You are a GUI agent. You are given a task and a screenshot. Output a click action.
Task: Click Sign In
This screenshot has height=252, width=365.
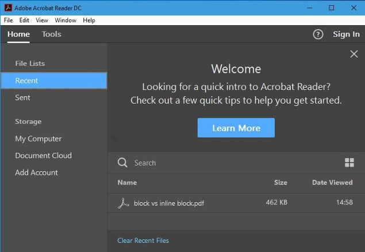pyautogui.click(x=346, y=34)
